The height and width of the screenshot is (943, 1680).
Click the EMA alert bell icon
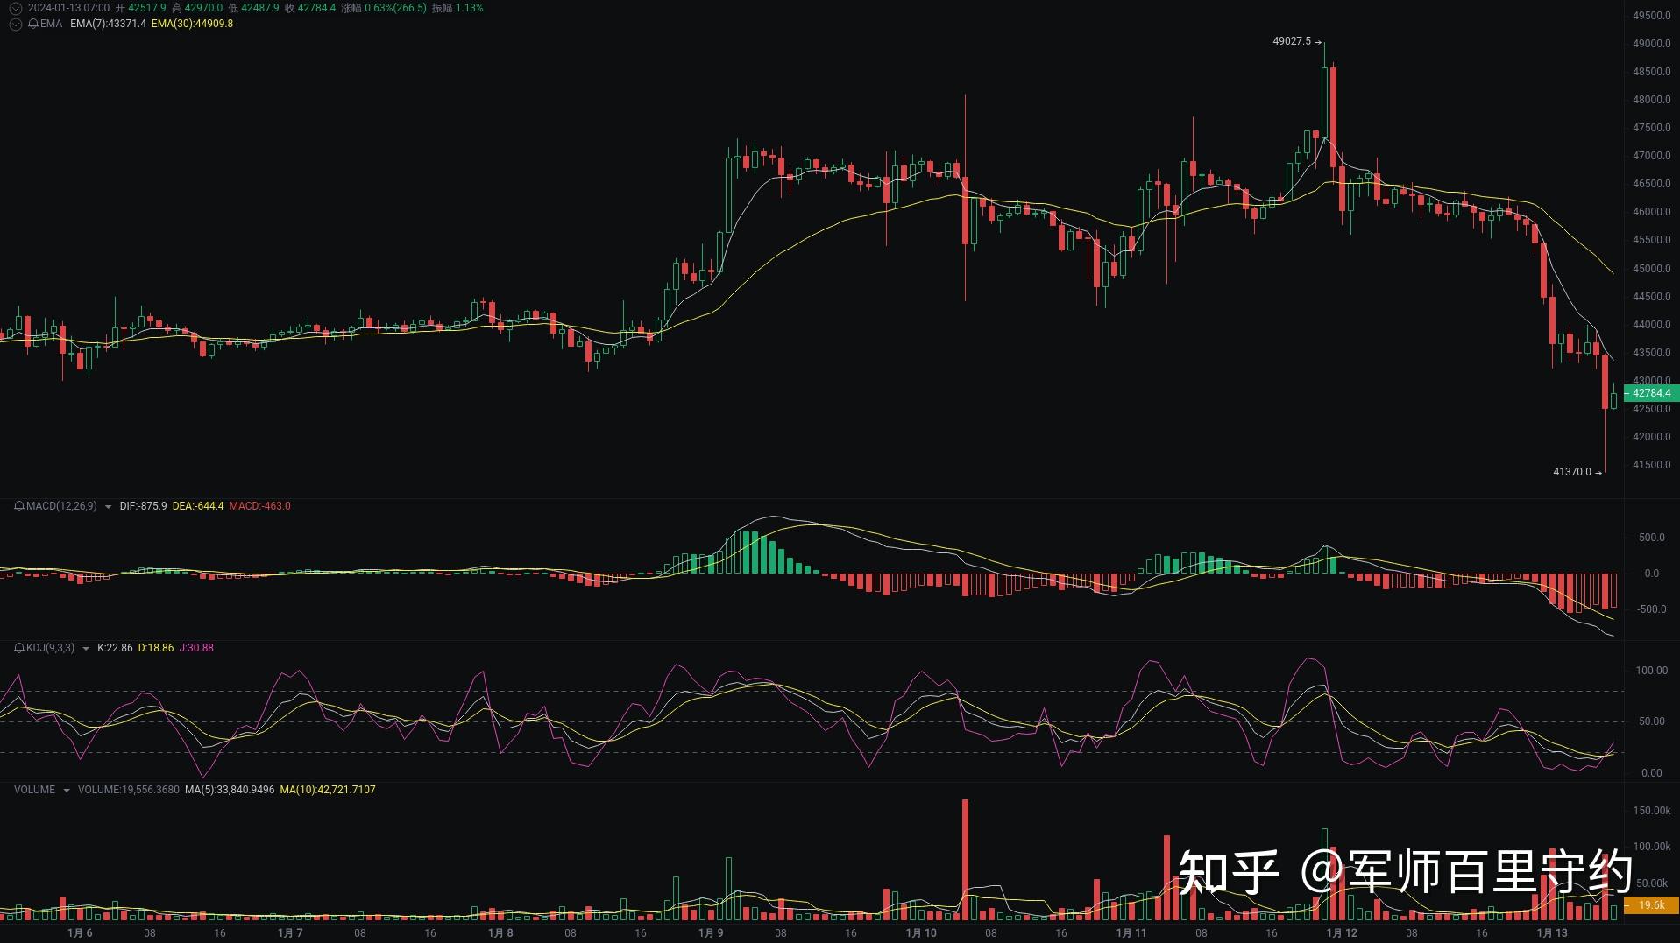[33, 24]
